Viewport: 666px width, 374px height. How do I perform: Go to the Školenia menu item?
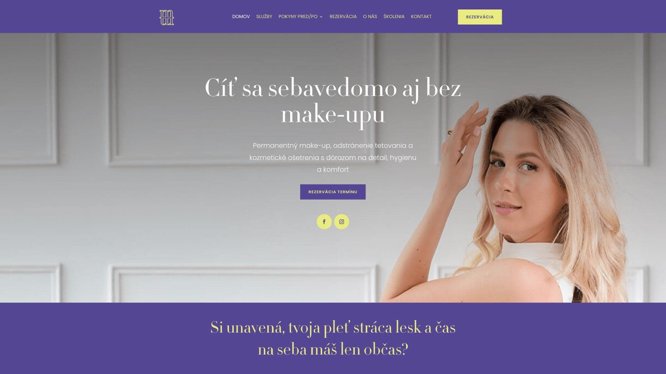coord(394,17)
